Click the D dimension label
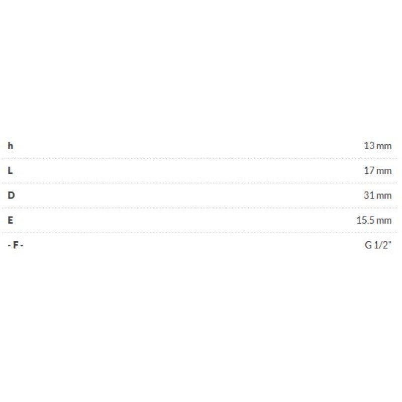The width and height of the screenshot is (402, 402). tap(11, 195)
